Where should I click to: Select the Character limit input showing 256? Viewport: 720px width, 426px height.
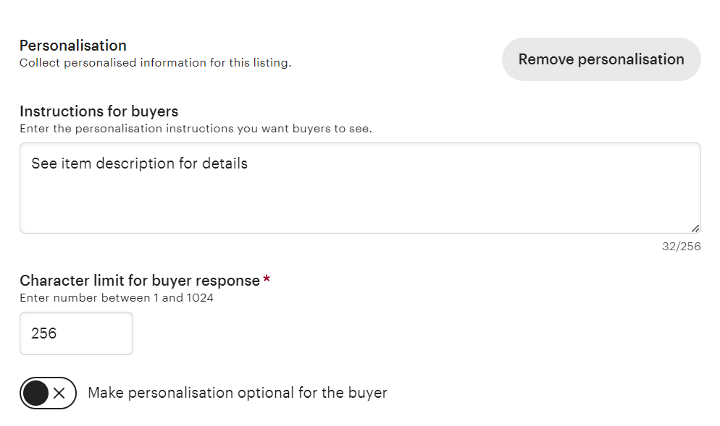[x=75, y=333]
